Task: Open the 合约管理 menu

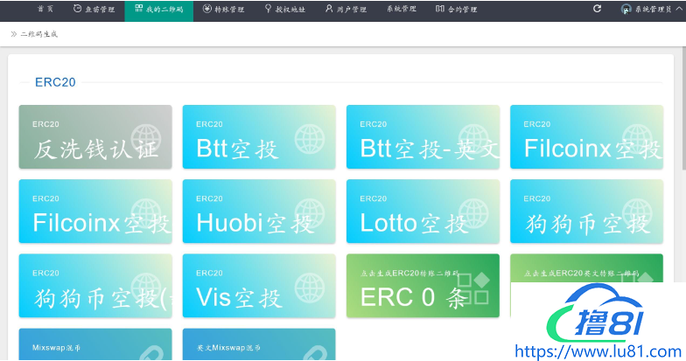Action: pos(457,9)
